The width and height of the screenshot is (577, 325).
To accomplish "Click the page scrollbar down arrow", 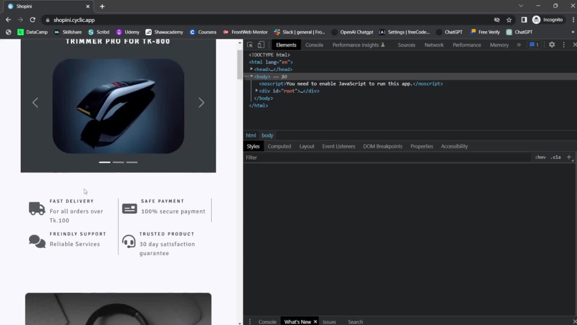I will (239, 323).
